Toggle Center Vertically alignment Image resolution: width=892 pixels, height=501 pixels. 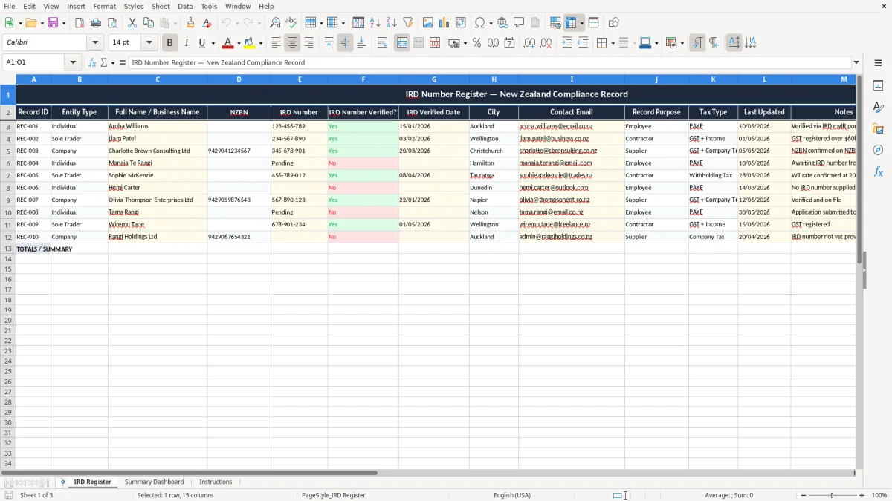[x=345, y=43]
